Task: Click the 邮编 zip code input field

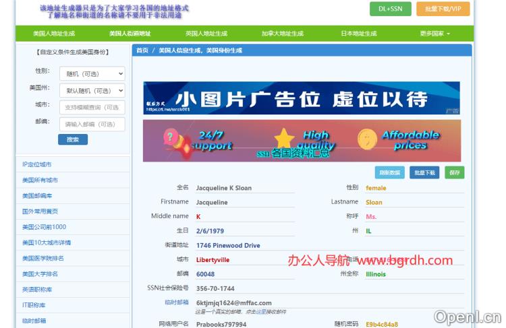Action: click(92, 124)
